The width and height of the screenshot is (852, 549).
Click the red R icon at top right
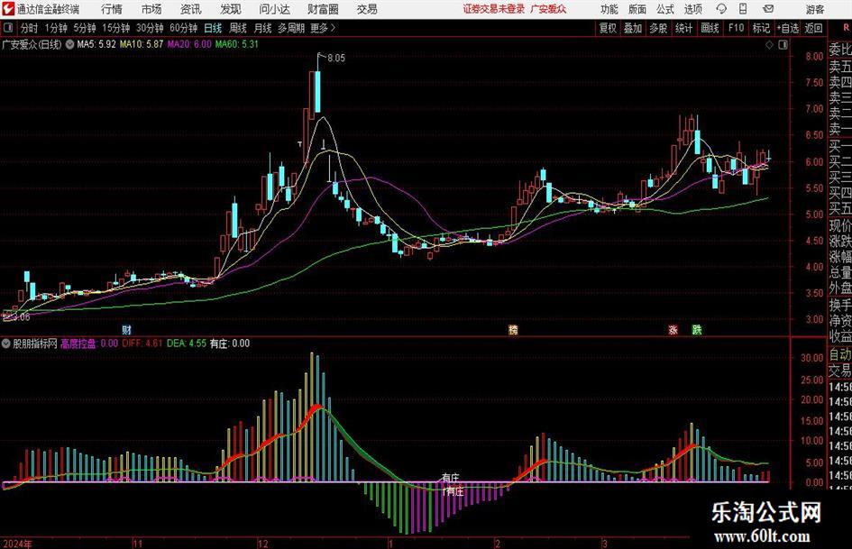[846, 27]
